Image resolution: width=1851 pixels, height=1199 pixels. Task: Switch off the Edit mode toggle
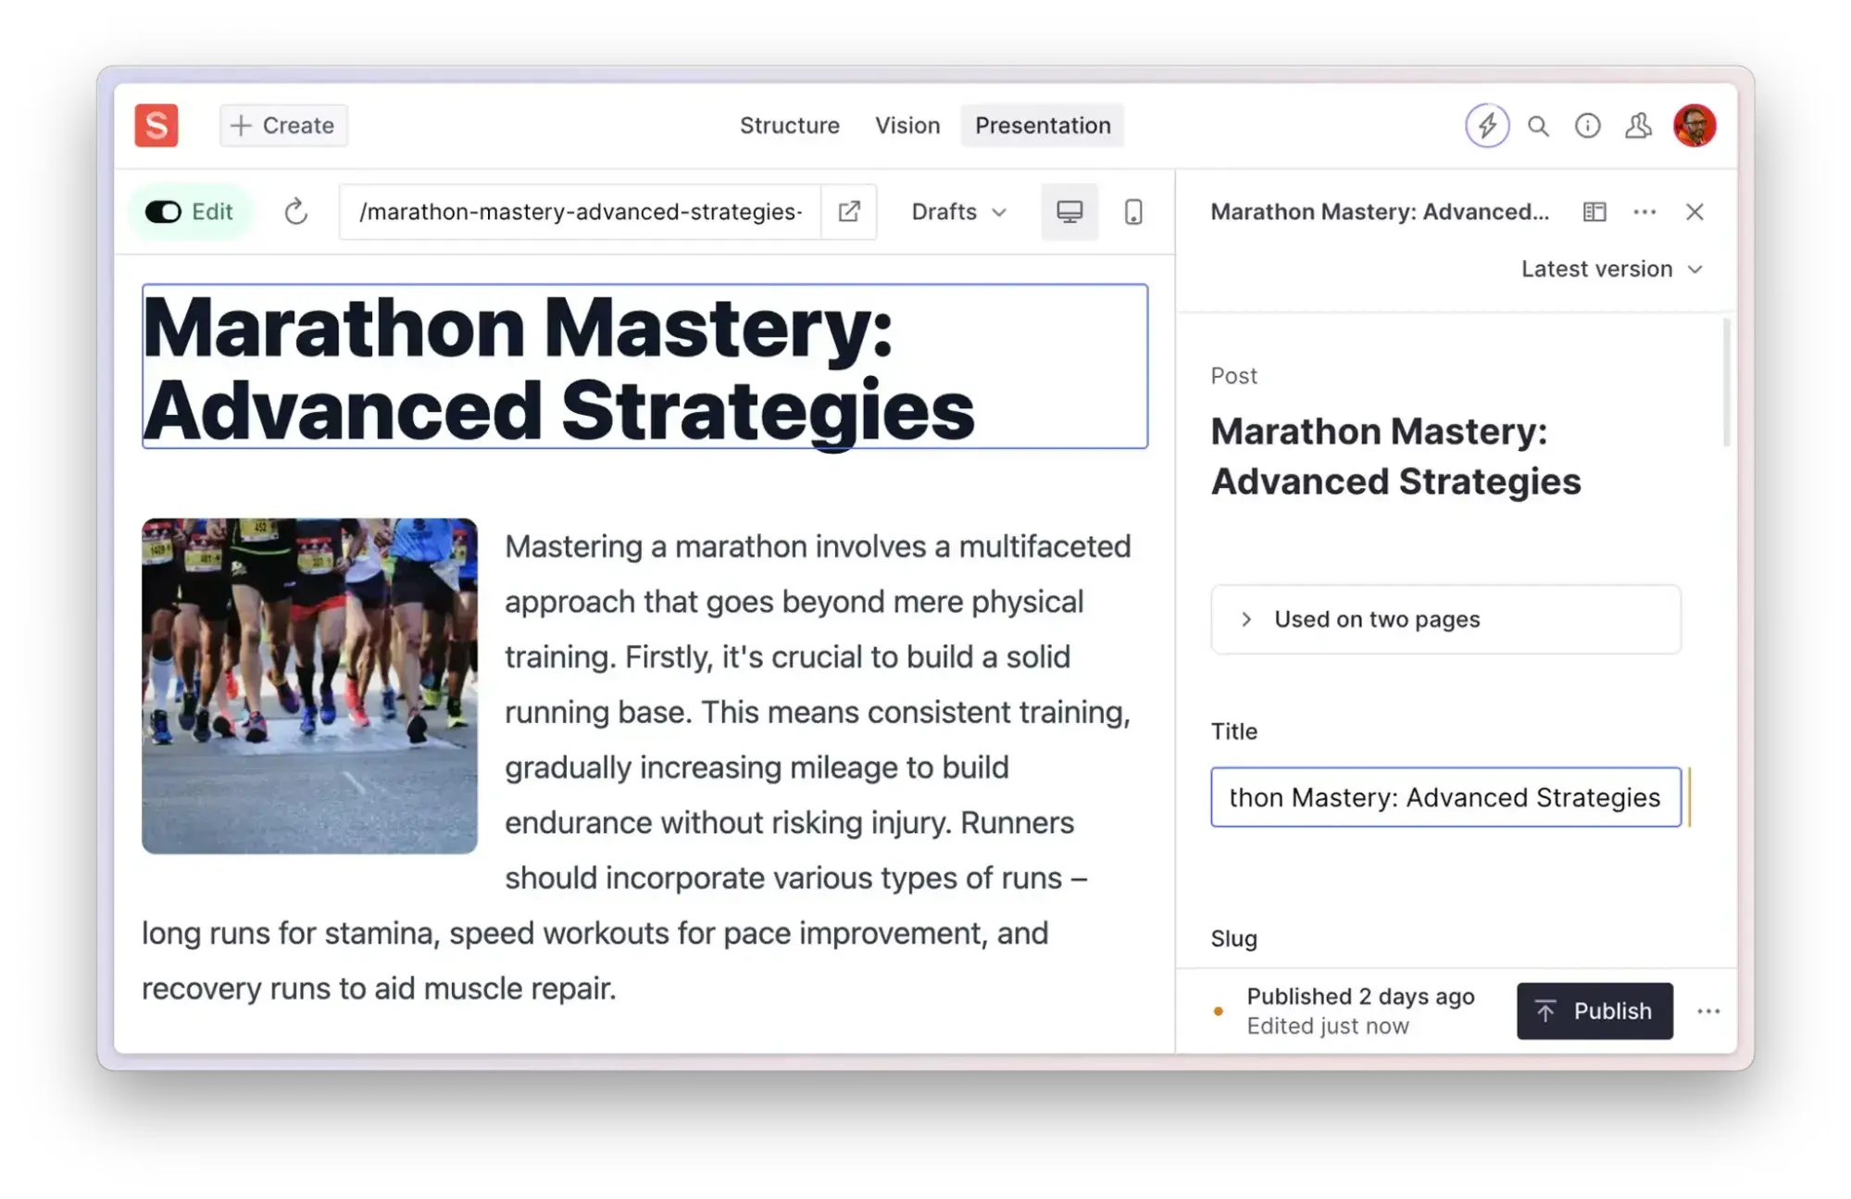(x=164, y=212)
